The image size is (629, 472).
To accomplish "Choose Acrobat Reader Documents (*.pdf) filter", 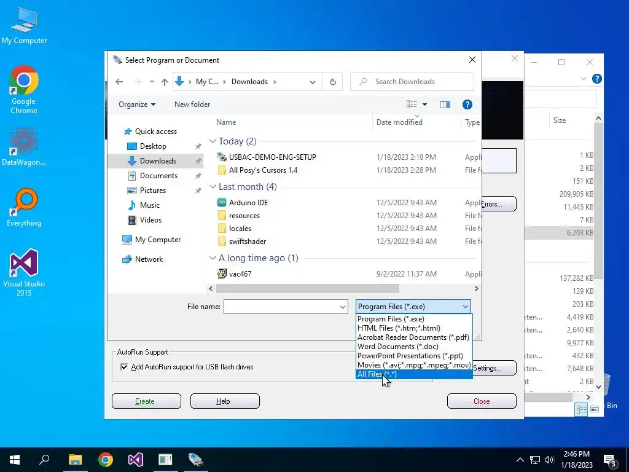I will [414, 337].
